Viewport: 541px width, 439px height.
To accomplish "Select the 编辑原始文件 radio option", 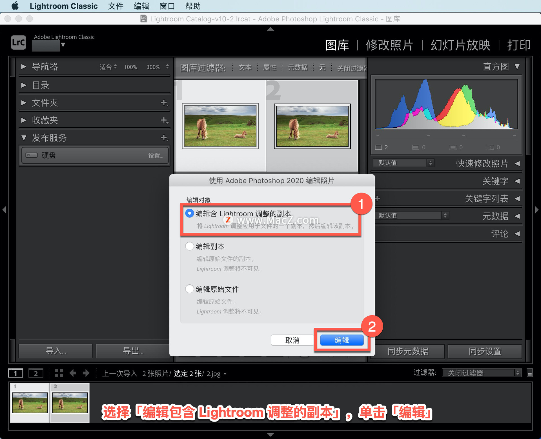I will (190, 289).
